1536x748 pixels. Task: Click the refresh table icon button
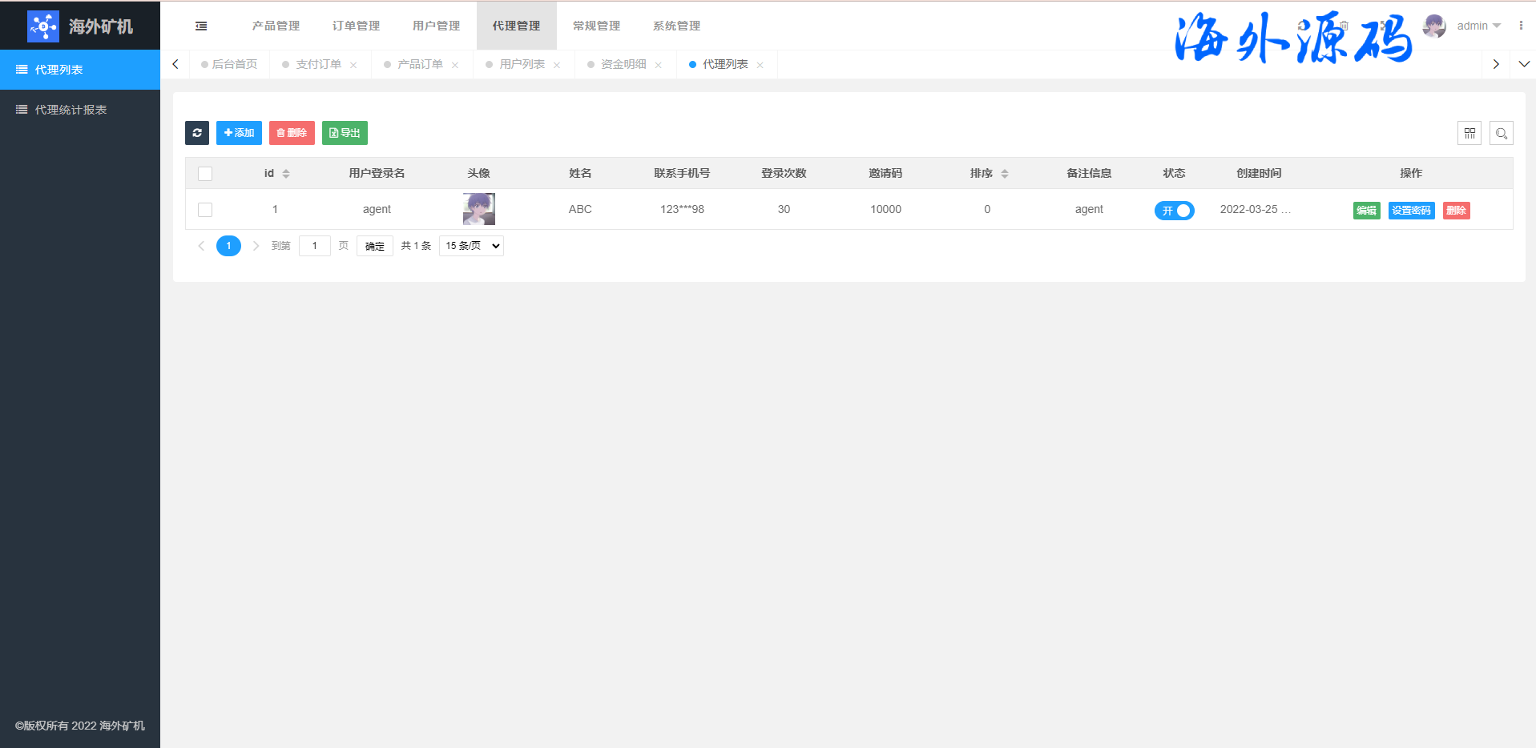[x=197, y=133]
